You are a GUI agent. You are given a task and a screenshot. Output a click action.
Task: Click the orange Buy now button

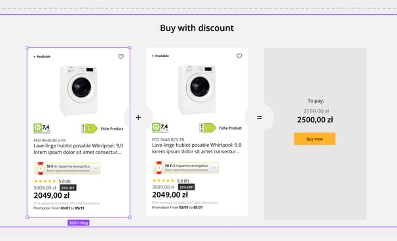click(314, 139)
